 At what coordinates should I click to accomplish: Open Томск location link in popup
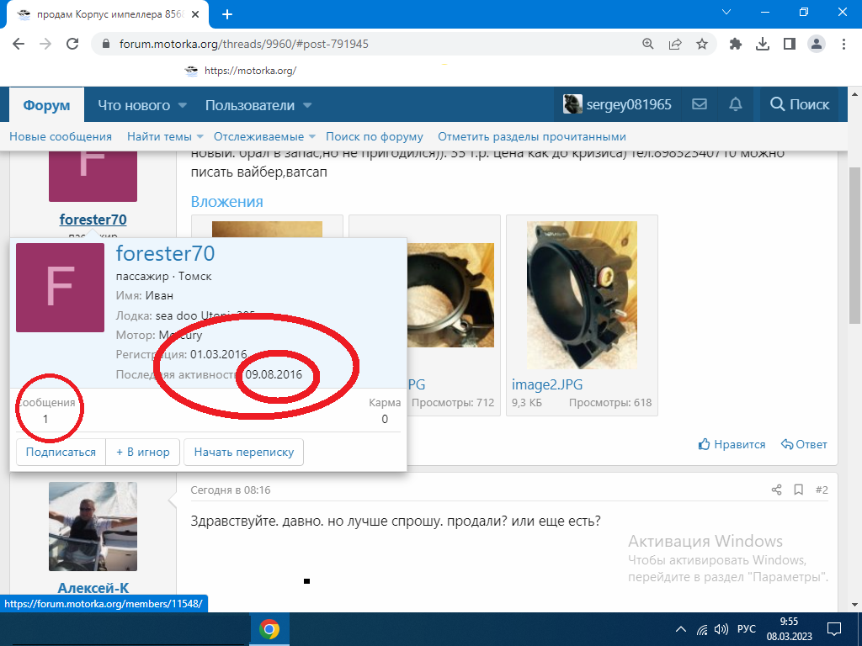(194, 276)
